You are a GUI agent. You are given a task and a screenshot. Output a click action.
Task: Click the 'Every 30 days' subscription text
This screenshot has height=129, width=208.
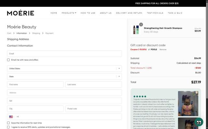151,32
